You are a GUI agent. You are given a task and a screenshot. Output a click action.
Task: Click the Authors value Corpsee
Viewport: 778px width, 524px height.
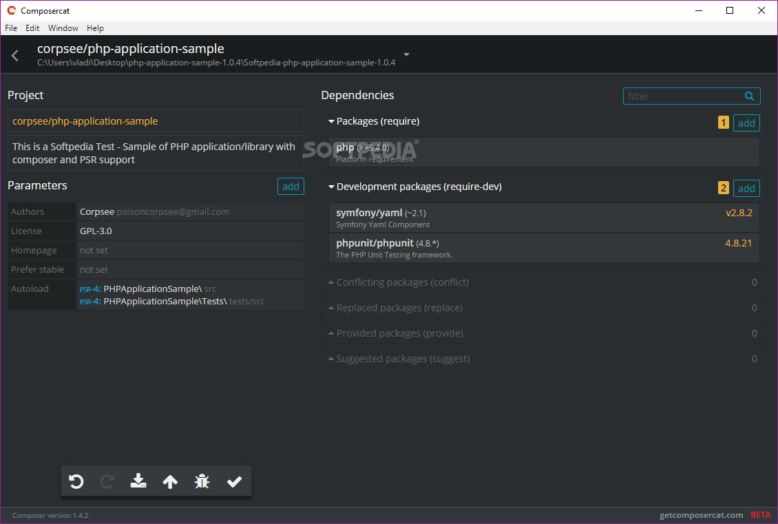97,212
